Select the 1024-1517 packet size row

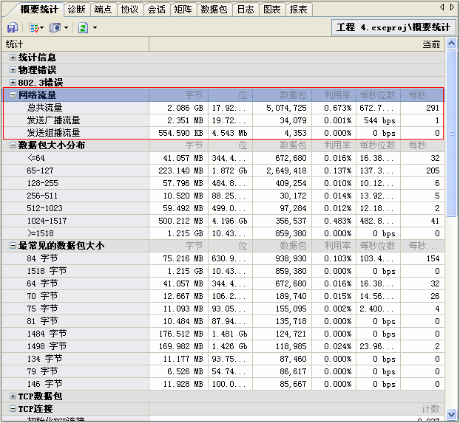coord(223,221)
